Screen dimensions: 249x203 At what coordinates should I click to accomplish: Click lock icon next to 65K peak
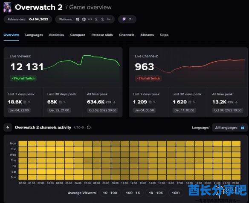(x=60, y=102)
